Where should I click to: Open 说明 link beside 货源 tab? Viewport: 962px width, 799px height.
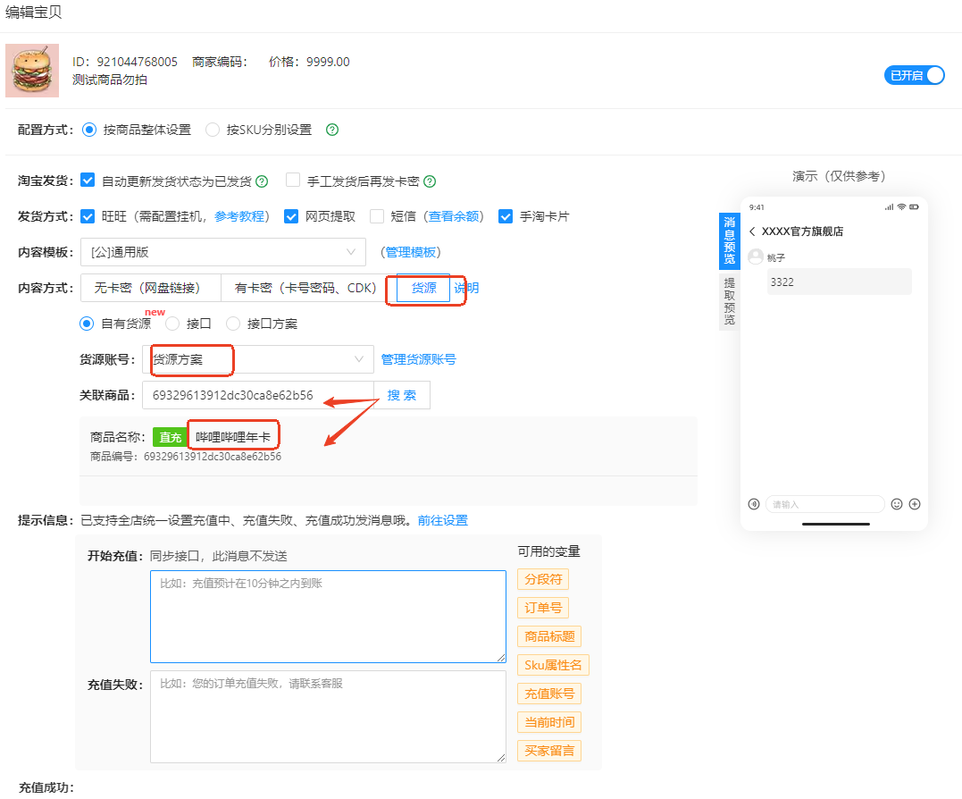click(466, 288)
